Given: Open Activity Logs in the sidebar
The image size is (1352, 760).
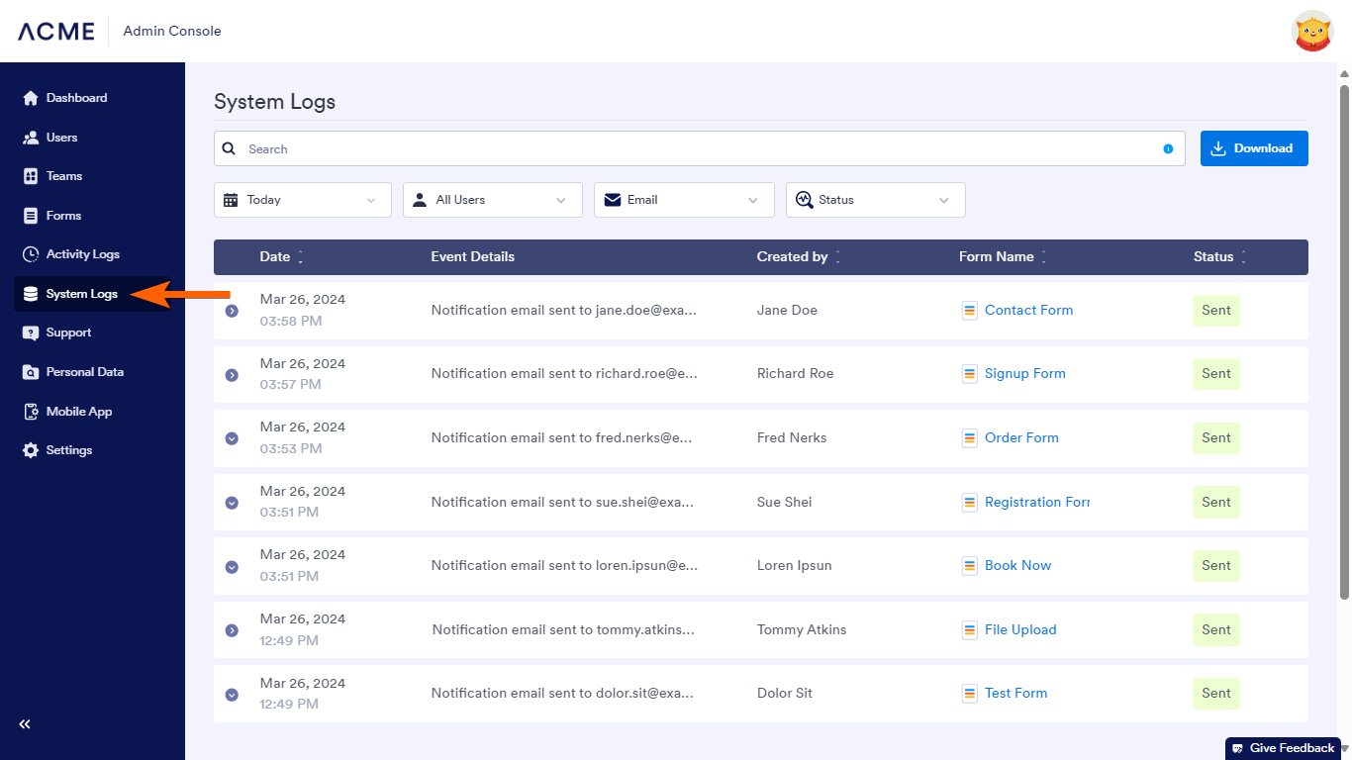Looking at the screenshot, I should point(82,254).
